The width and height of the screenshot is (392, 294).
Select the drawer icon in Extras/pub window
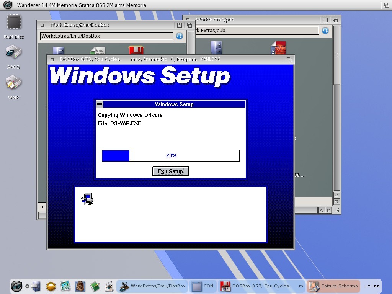216,48
